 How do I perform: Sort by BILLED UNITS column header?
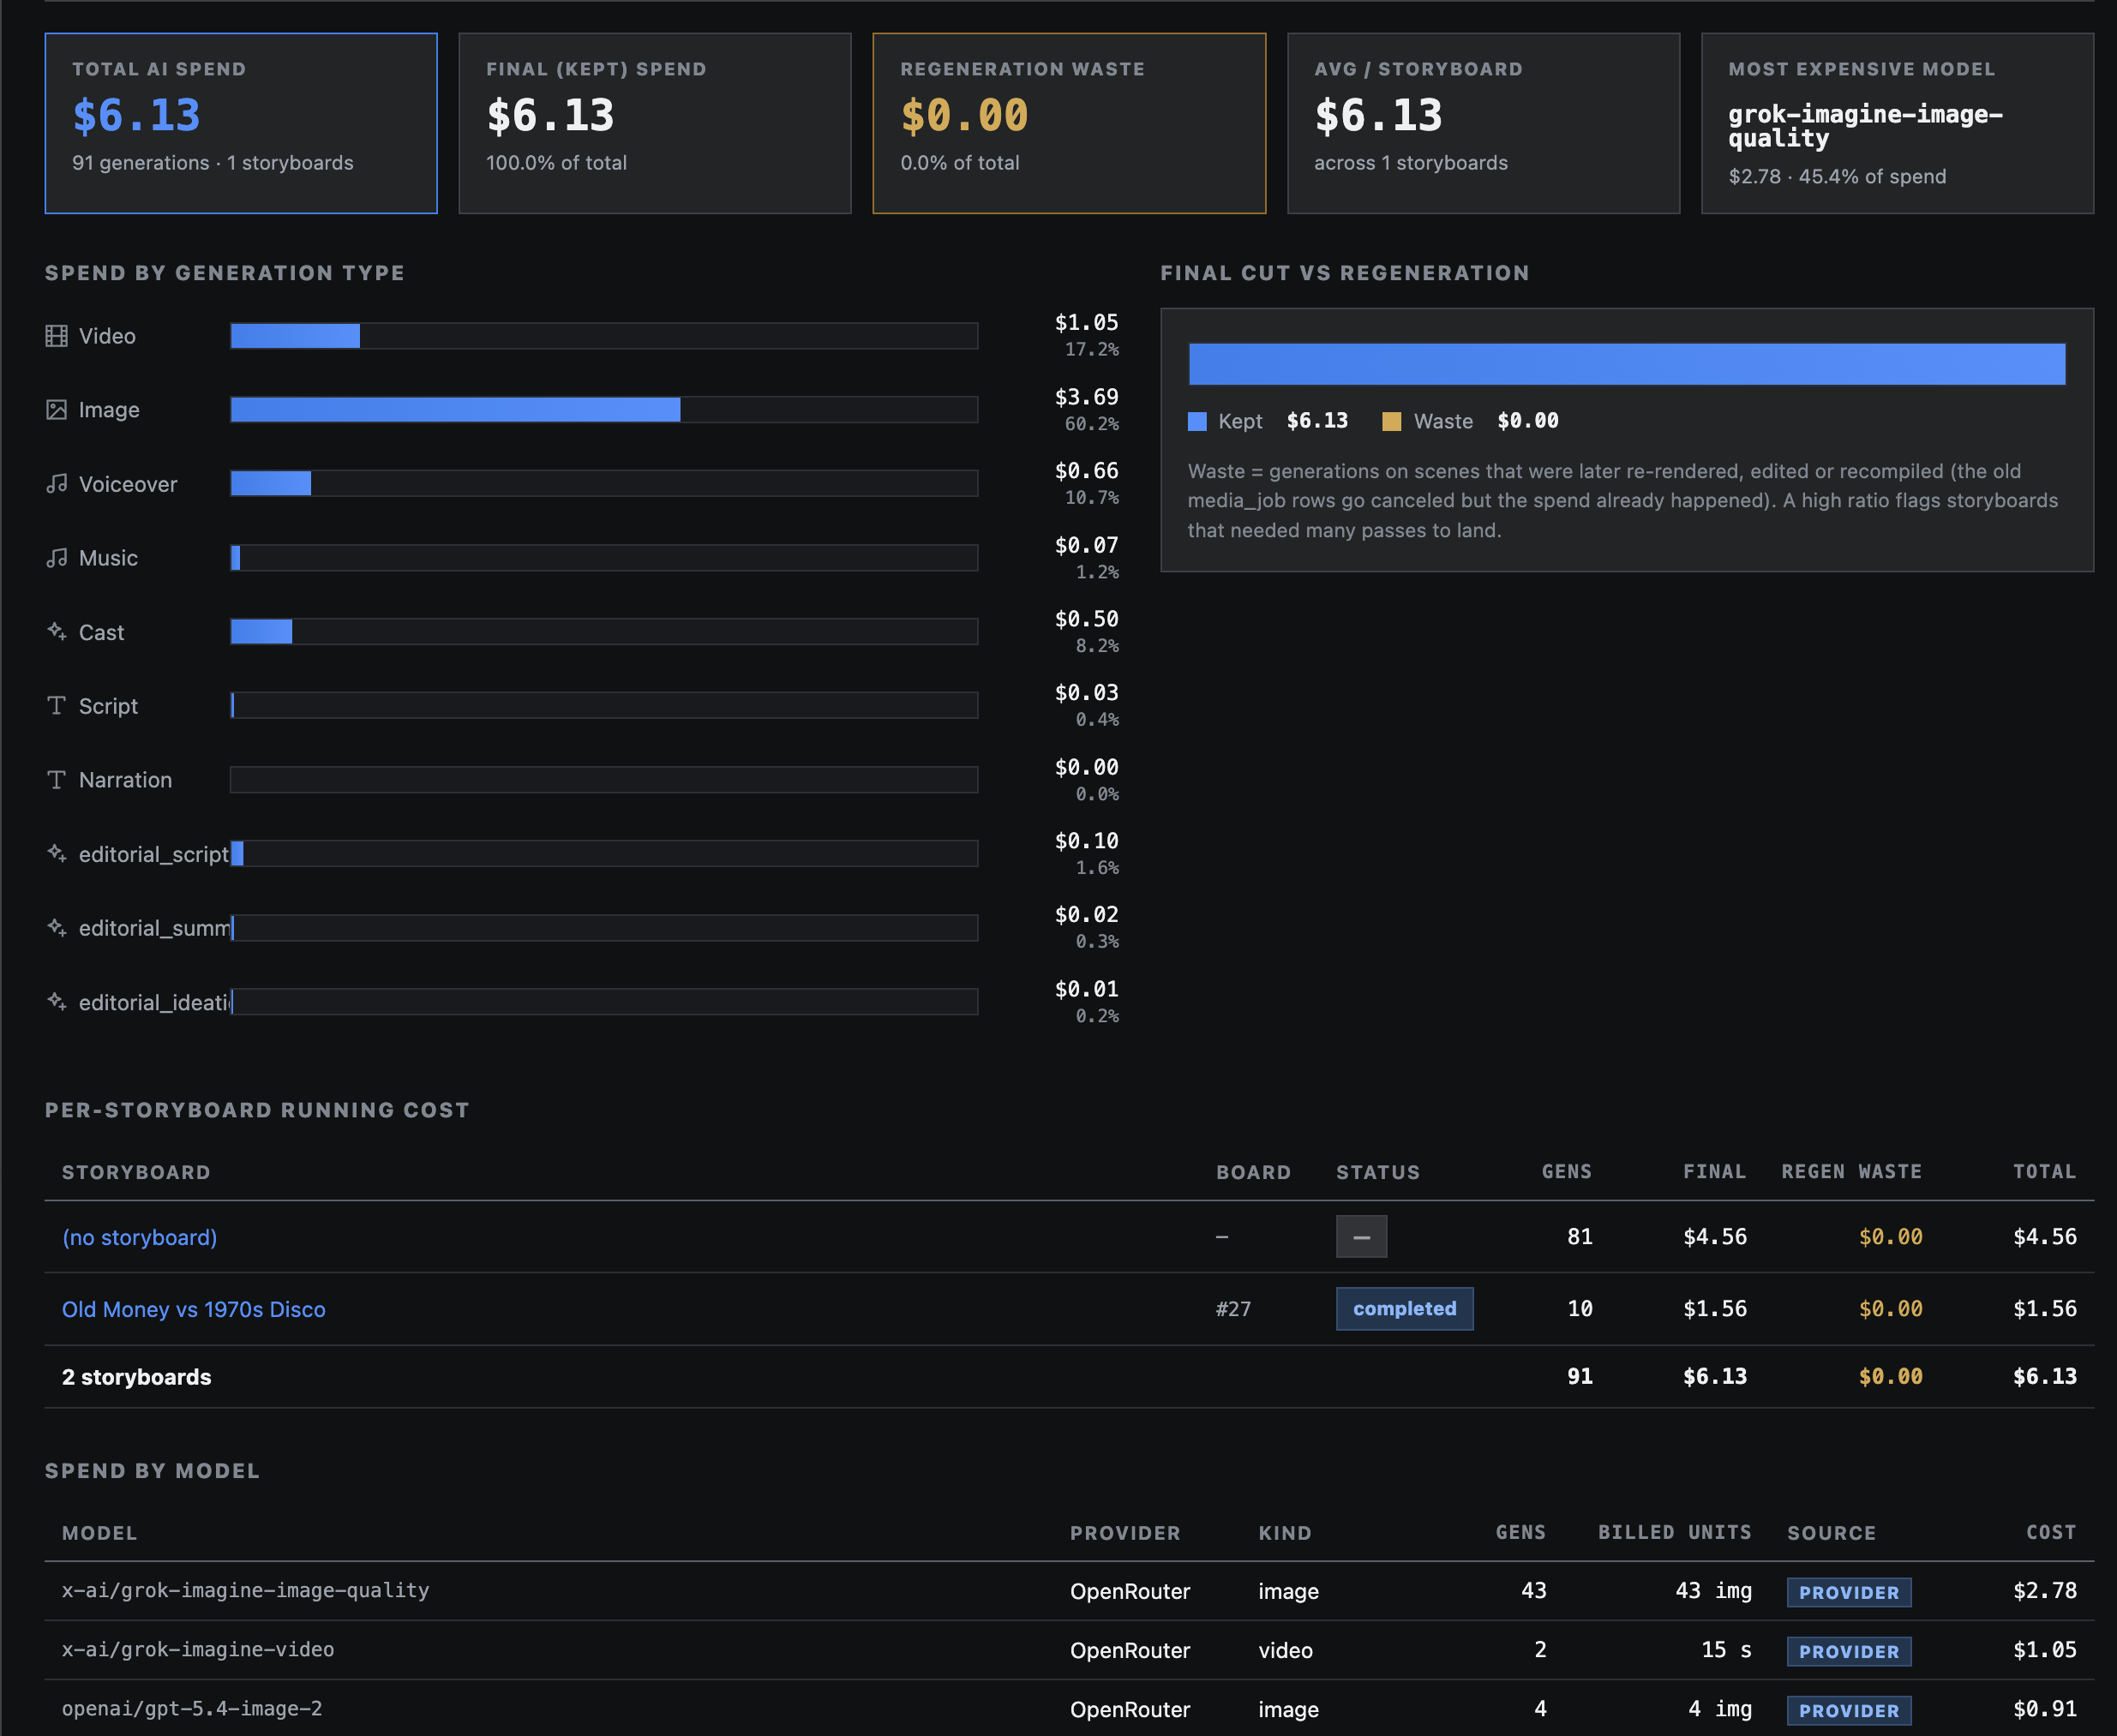point(1674,1533)
